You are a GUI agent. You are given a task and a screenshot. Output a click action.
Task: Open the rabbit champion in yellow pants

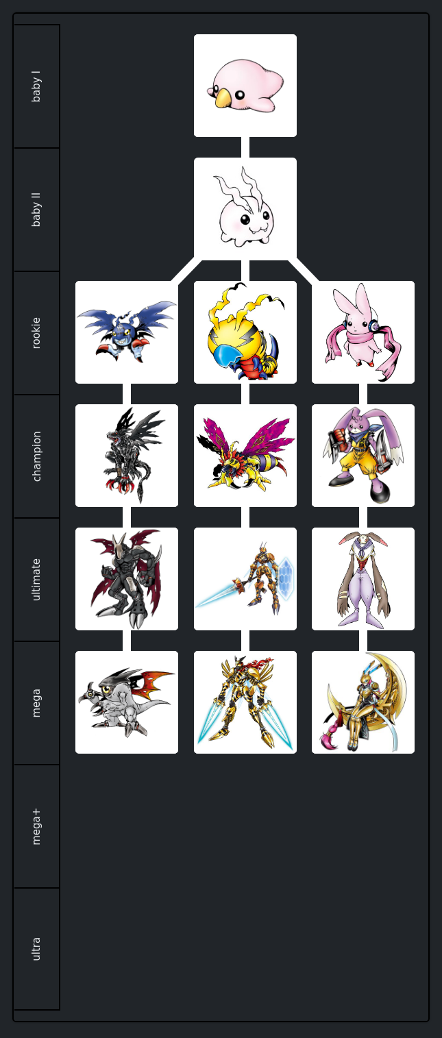tap(363, 456)
